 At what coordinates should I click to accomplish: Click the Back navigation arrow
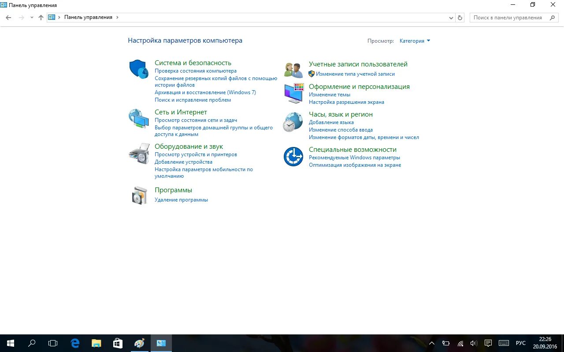point(8,18)
